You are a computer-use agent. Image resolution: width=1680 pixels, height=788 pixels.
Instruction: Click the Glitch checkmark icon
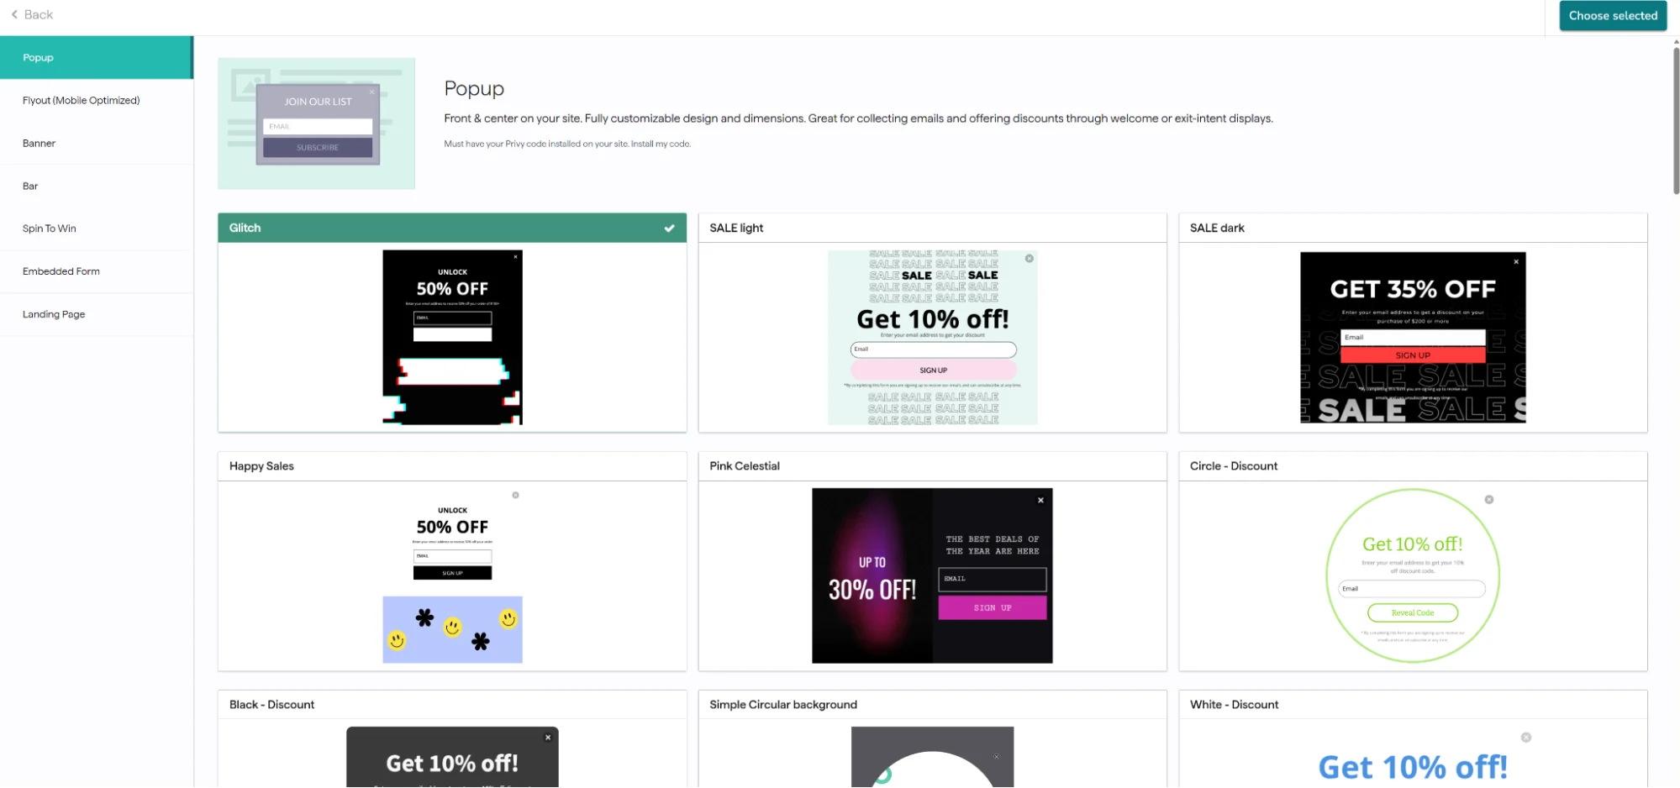669,228
